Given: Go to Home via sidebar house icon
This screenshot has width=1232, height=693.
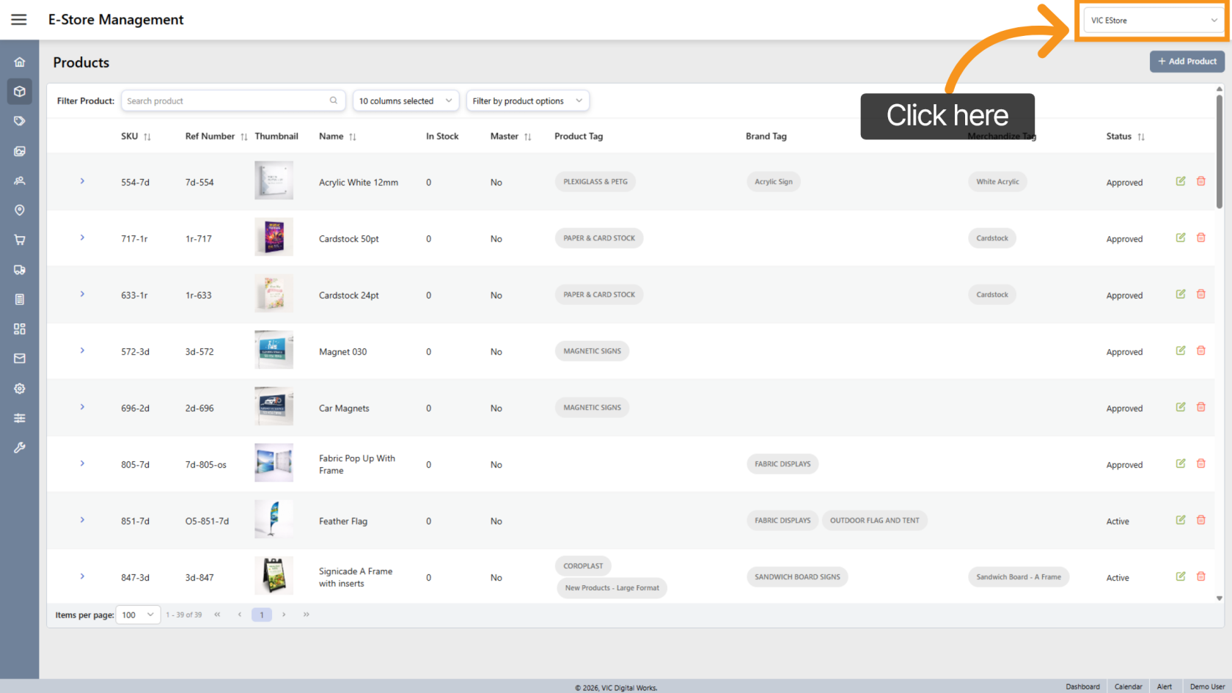Looking at the screenshot, I should (x=20, y=62).
